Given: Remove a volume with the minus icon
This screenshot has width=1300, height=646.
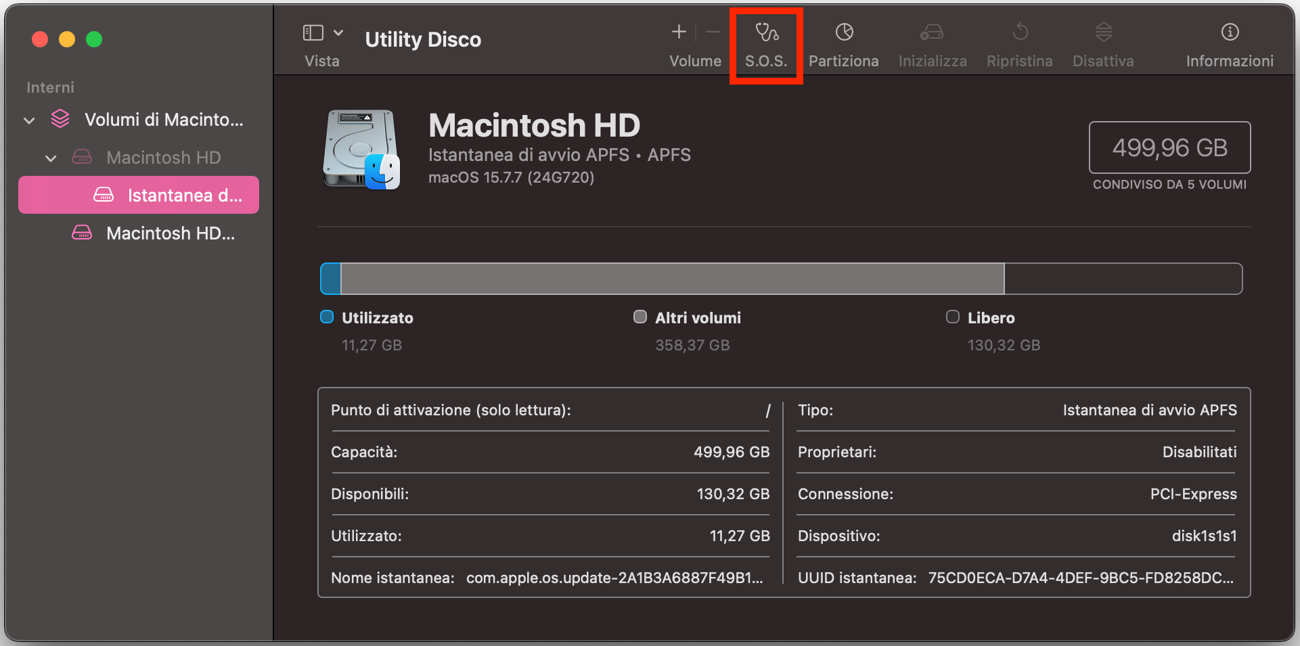Looking at the screenshot, I should click(x=713, y=32).
